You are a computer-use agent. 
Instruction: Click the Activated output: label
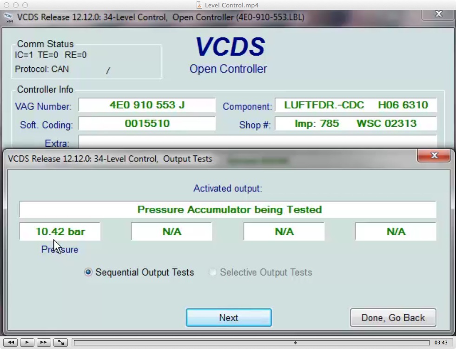click(x=228, y=188)
